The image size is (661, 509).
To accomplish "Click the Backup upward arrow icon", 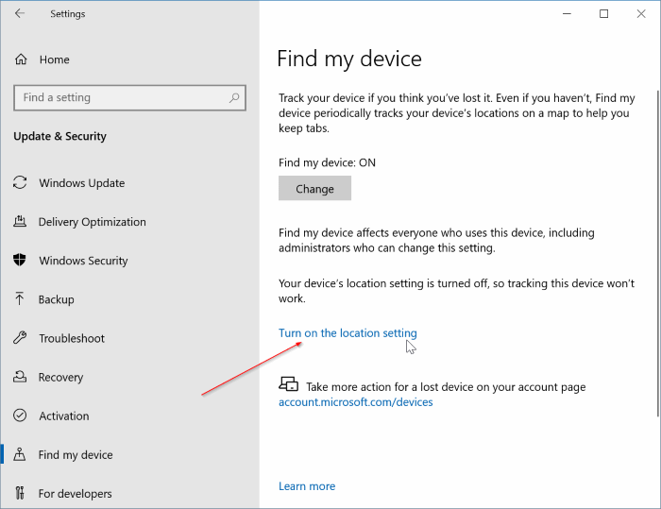I will click(x=20, y=299).
